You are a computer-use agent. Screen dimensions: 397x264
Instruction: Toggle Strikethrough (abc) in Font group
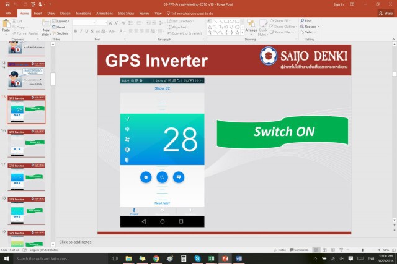point(97,32)
